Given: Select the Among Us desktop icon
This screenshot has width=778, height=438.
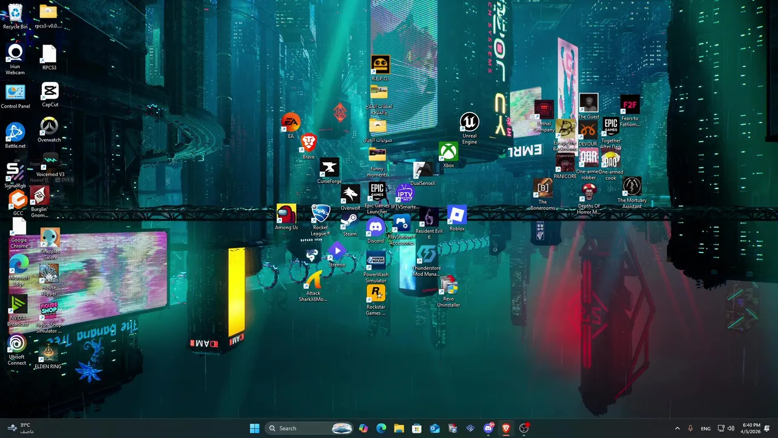Looking at the screenshot, I should (286, 218).
